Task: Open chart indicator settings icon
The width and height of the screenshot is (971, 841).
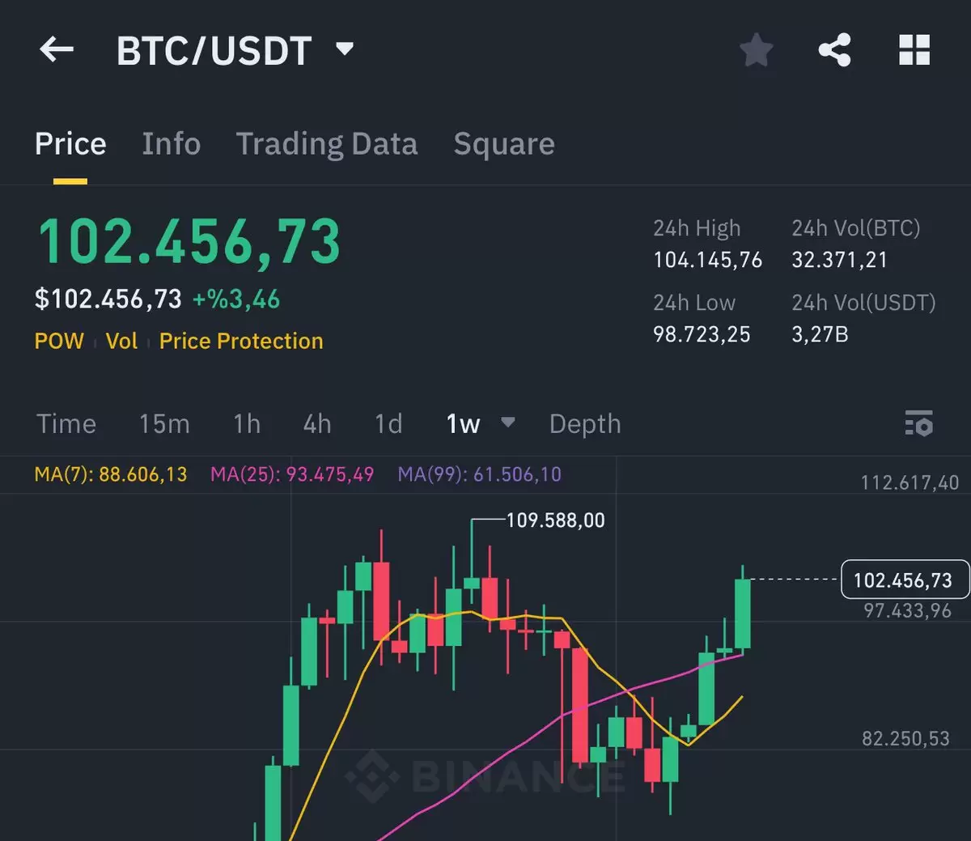Action: point(918,423)
